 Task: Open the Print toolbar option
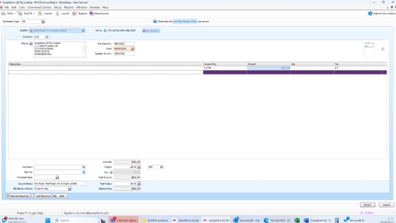pos(8,14)
